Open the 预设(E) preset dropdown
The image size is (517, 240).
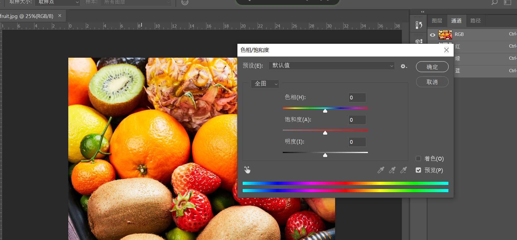pyautogui.click(x=332, y=66)
